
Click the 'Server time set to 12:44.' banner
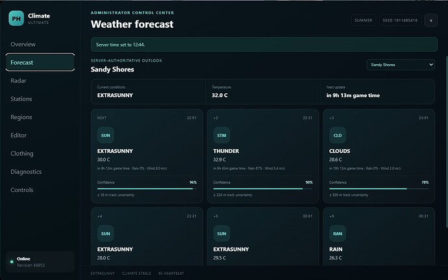point(264,45)
